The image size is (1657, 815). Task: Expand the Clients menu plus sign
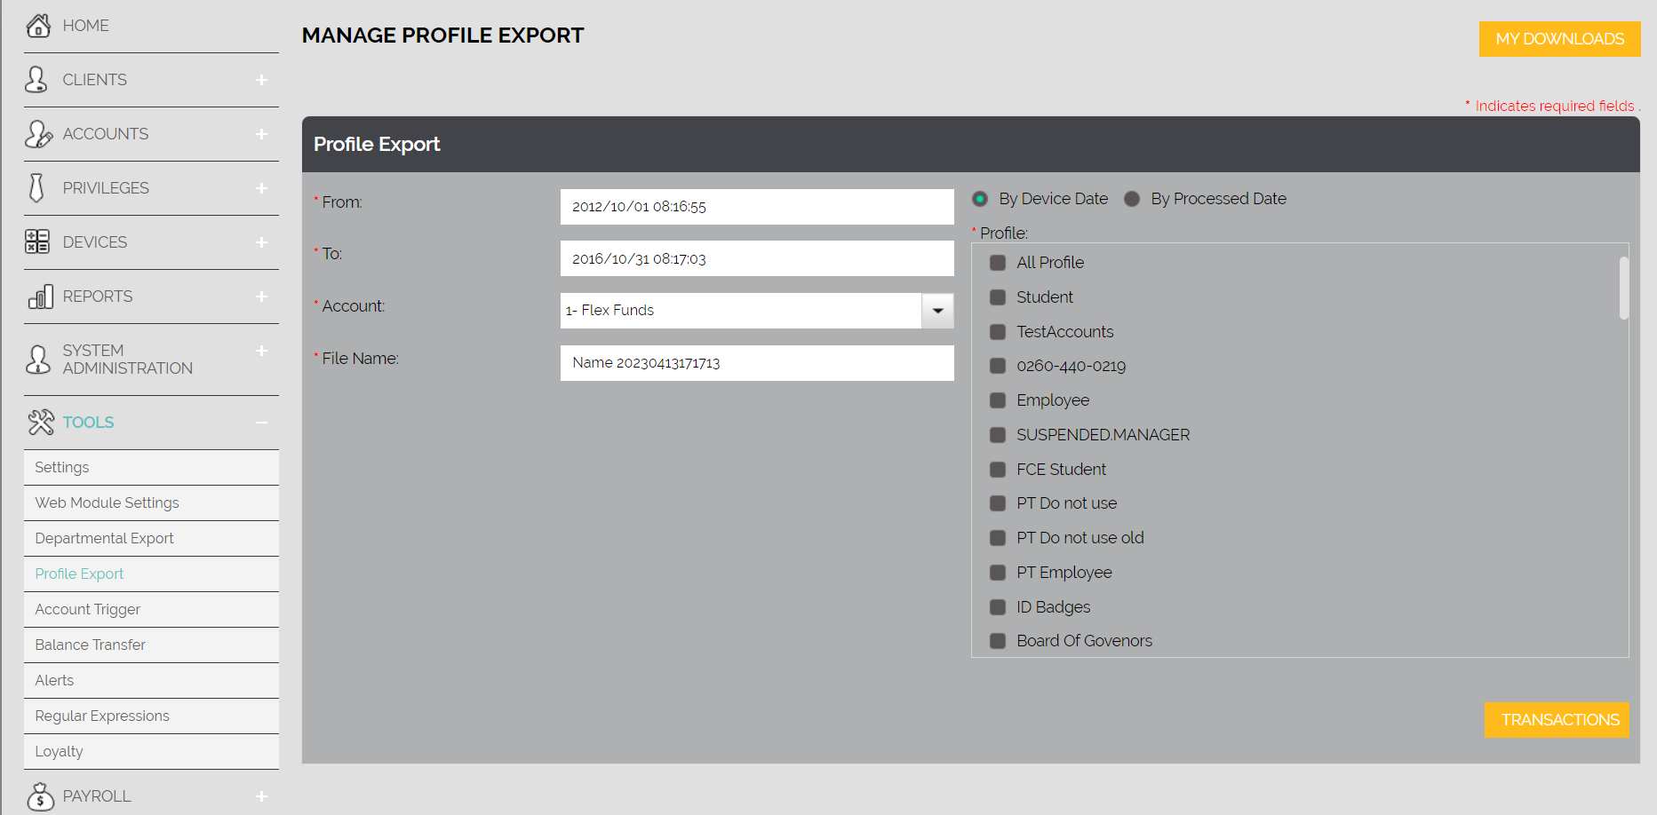[261, 80]
